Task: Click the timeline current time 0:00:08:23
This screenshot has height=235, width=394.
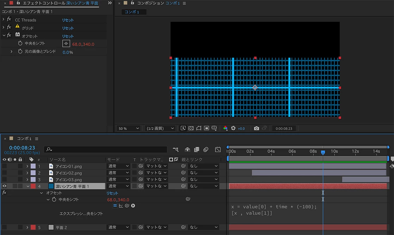Action: 22,148
